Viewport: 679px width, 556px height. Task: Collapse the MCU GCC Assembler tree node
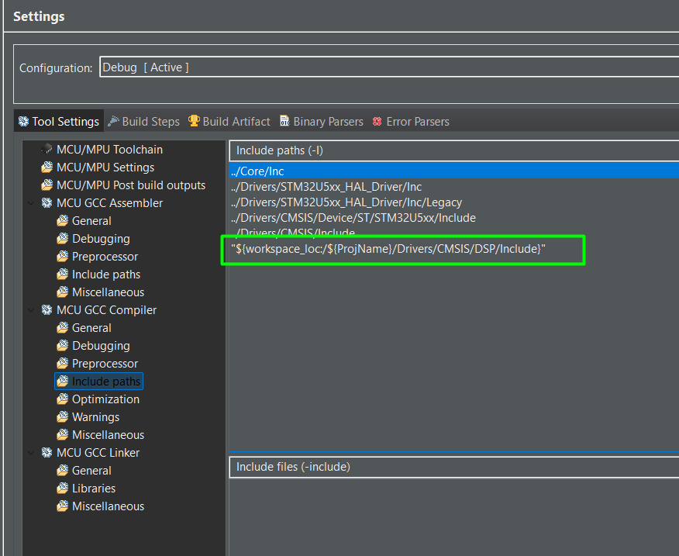click(x=31, y=203)
